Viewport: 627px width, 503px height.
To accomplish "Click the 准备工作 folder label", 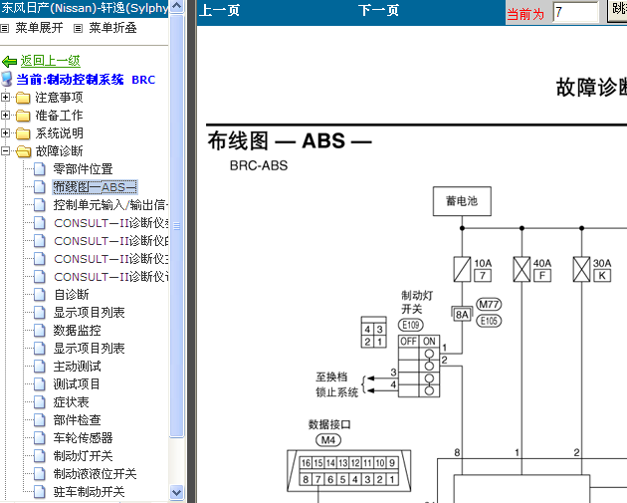I will pos(59,116).
